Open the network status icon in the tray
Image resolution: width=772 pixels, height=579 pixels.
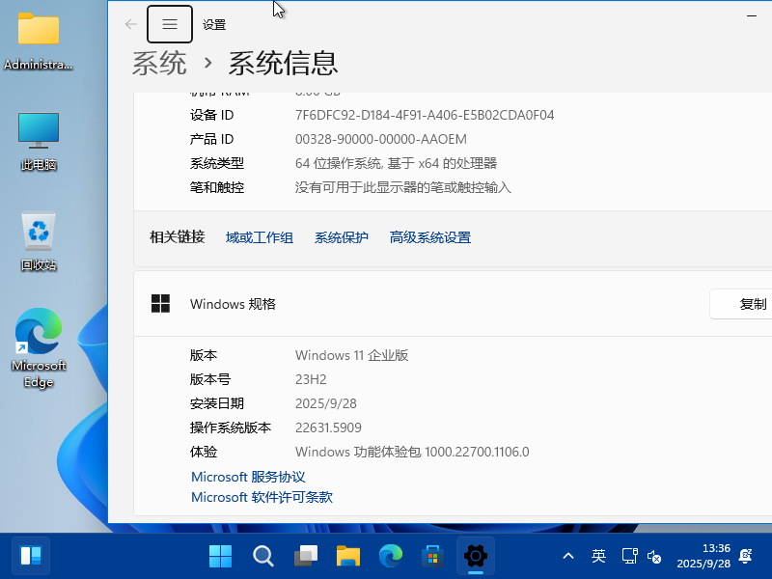629,556
